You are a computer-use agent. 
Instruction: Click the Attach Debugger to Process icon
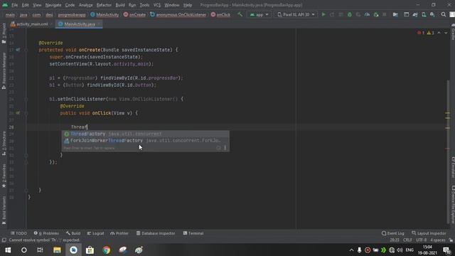tap(376, 14)
